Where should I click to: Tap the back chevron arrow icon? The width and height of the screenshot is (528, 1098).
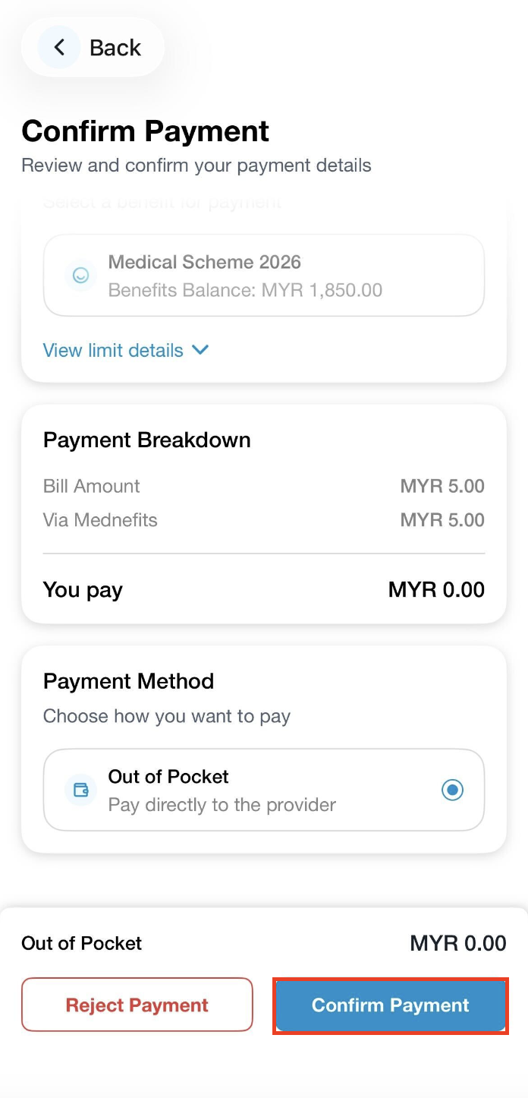click(59, 48)
